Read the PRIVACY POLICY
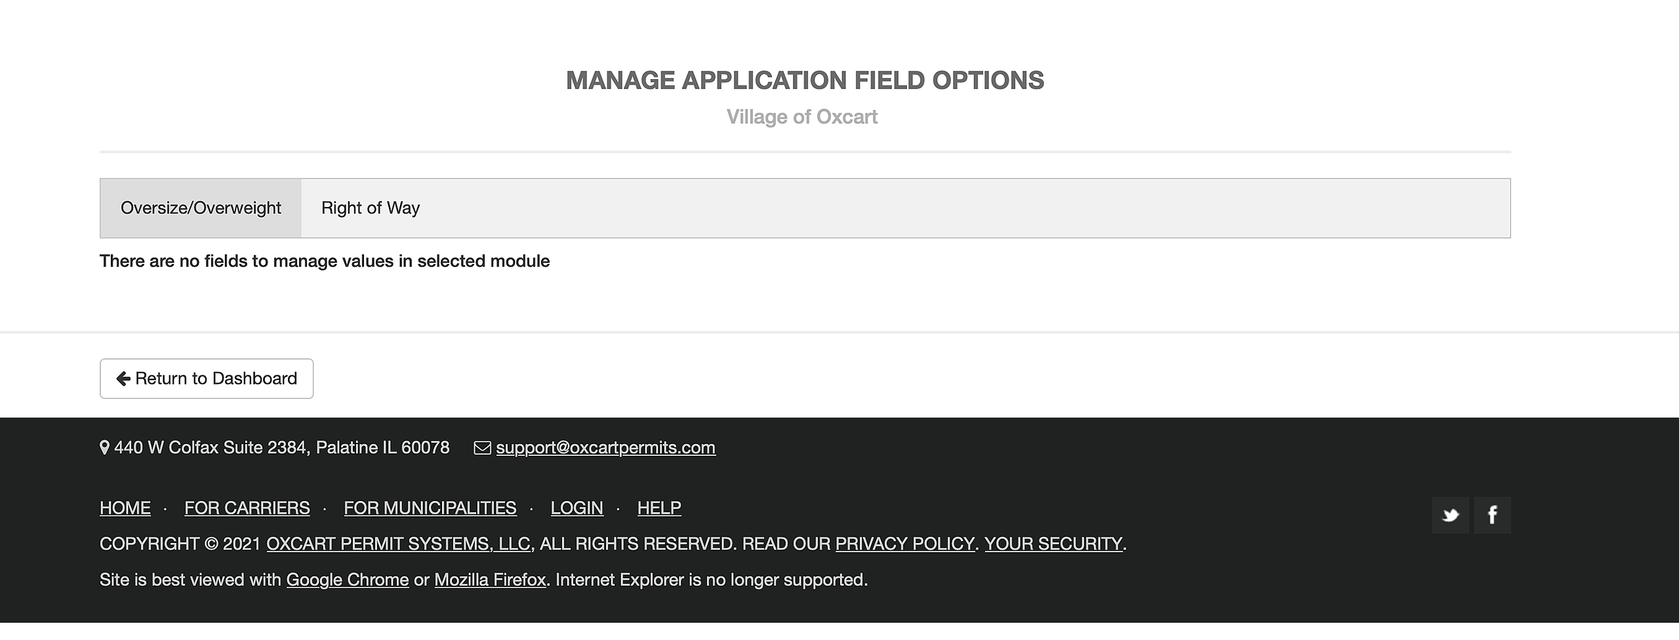Viewport: 1679px width, 640px height. 904,543
